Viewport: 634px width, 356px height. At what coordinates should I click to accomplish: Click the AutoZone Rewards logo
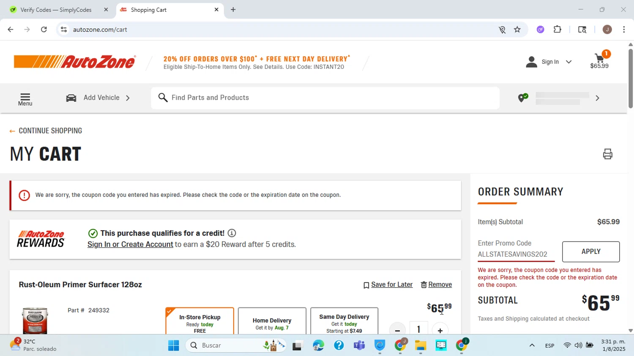(x=41, y=239)
